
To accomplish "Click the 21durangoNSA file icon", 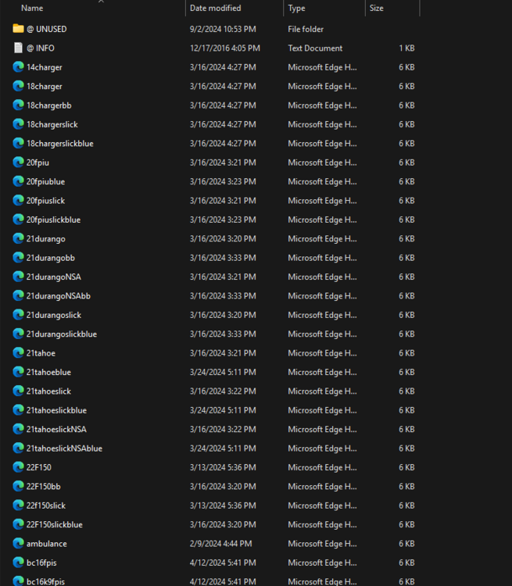I will [x=18, y=277].
